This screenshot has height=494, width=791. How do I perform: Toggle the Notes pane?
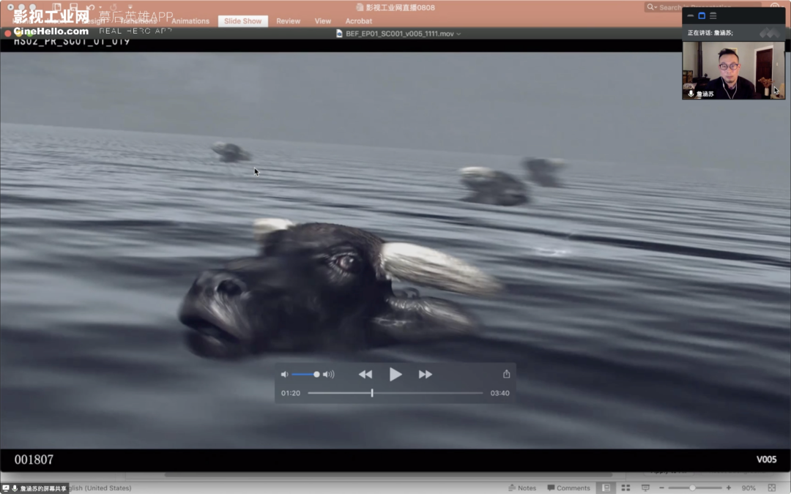pos(522,488)
